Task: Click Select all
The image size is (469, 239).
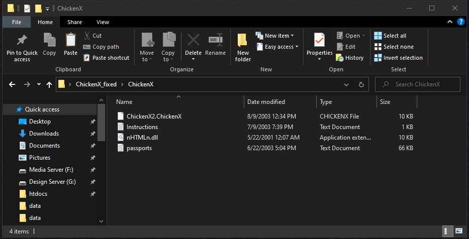Action: [x=390, y=36]
